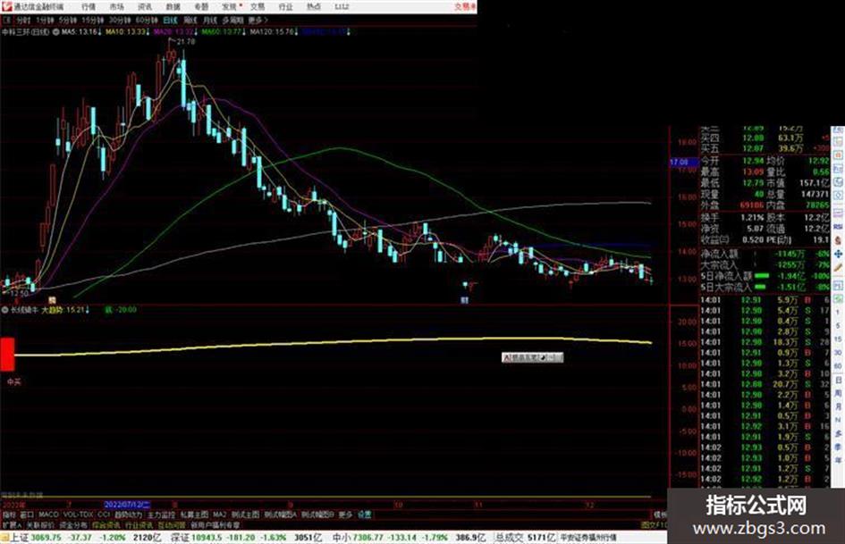Select 季 quarterly period in right toolbar
The height and width of the screenshot is (544, 845).
pyautogui.click(x=838, y=447)
